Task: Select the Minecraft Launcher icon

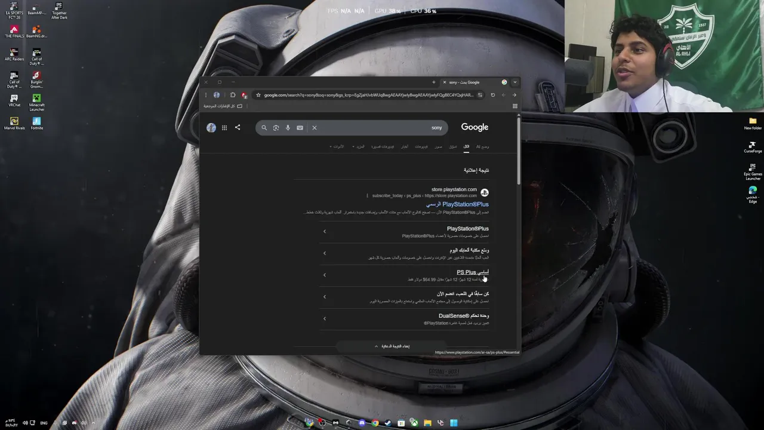Action: [36, 102]
